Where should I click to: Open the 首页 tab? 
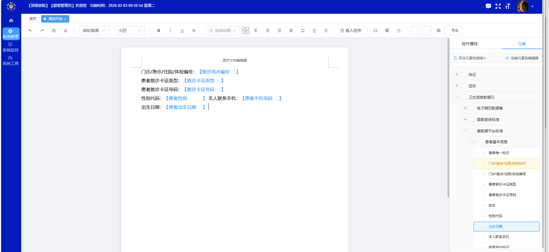pos(33,19)
